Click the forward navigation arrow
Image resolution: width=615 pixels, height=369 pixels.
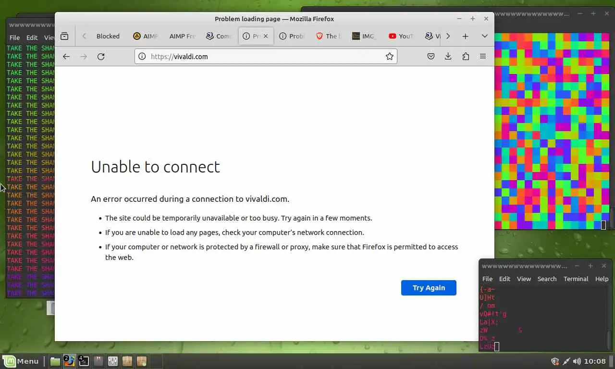84,56
